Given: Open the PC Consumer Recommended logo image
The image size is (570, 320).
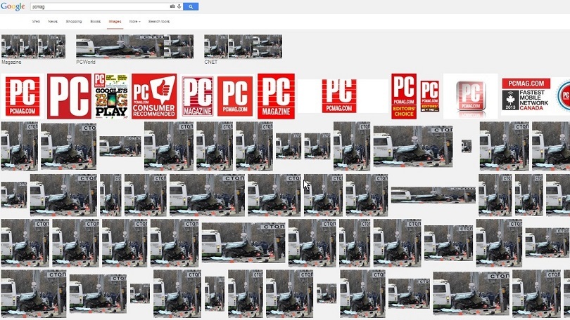Looking at the screenshot, I should tap(153, 96).
